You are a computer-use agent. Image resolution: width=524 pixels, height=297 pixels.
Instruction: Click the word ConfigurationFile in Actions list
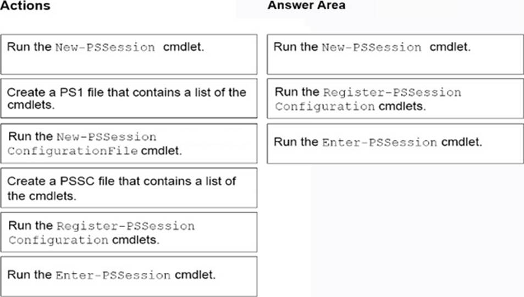pyautogui.click(x=73, y=151)
